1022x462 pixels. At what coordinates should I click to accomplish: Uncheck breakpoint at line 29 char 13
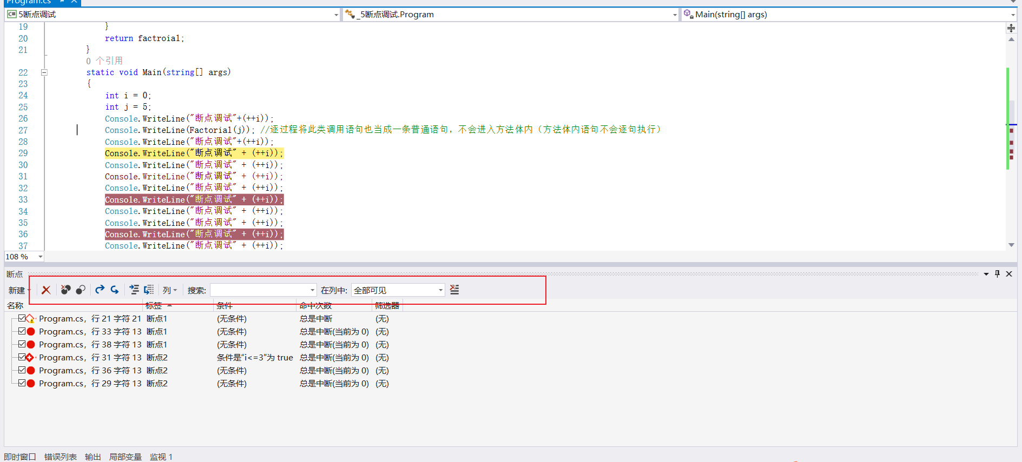pos(22,383)
